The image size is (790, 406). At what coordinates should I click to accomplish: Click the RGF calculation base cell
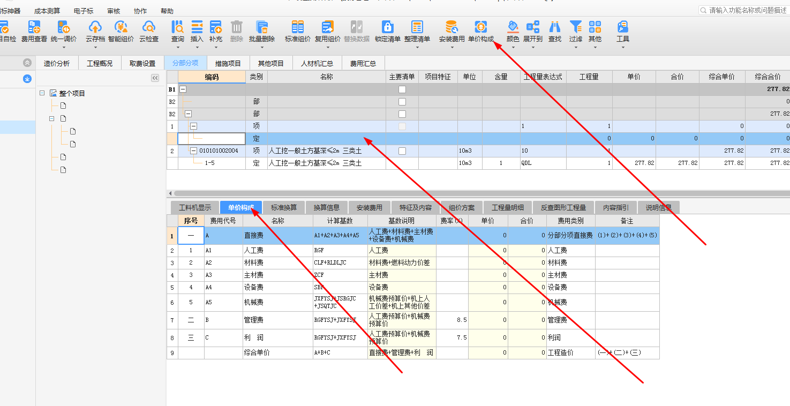pos(341,250)
